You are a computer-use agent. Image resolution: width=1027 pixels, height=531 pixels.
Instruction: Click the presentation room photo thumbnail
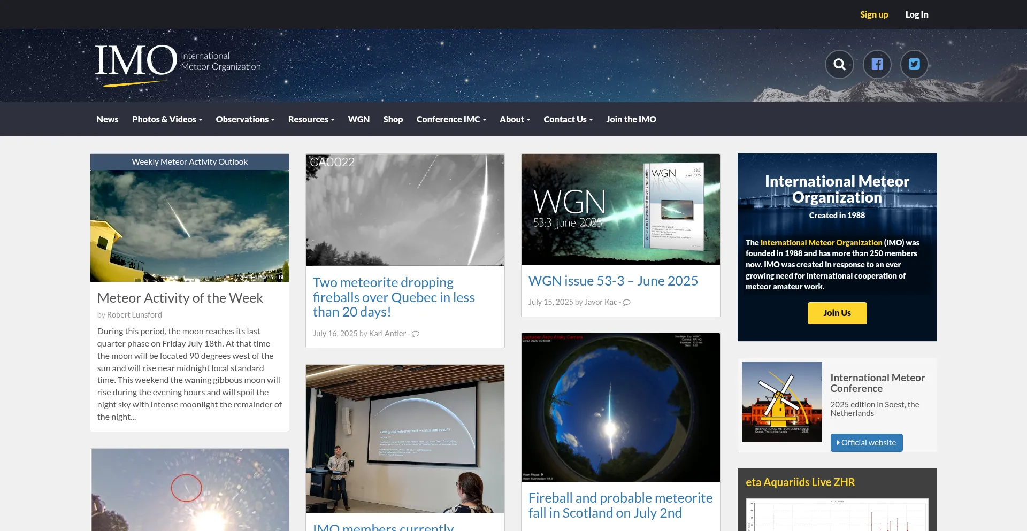pos(405,439)
